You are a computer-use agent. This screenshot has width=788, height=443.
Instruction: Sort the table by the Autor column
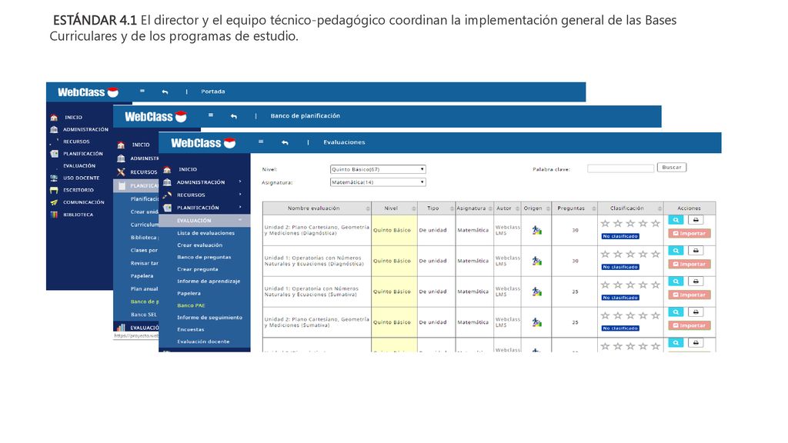(x=507, y=208)
